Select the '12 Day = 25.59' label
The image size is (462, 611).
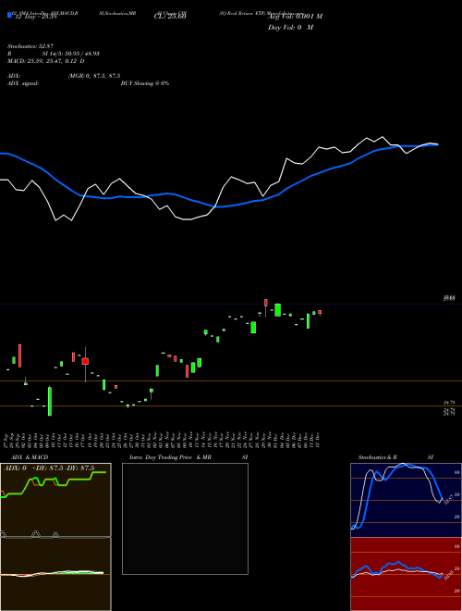(x=35, y=17)
